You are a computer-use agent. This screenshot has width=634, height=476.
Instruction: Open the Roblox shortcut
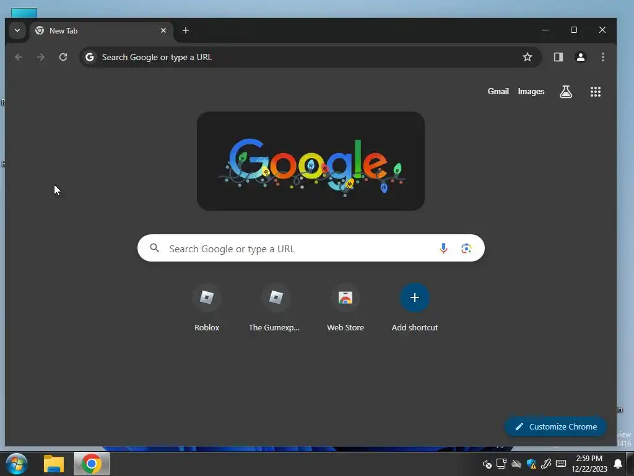point(207,309)
